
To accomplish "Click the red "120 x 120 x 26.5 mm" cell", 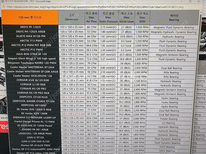I will tap(73, 98).
